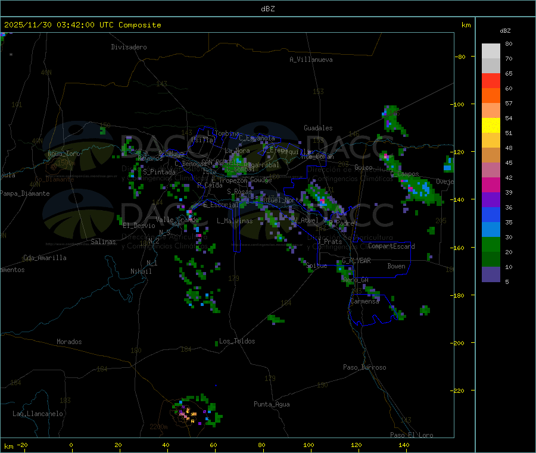Select the S_Rosas place label
The width and height of the screenshot is (536, 453).
click(x=239, y=192)
